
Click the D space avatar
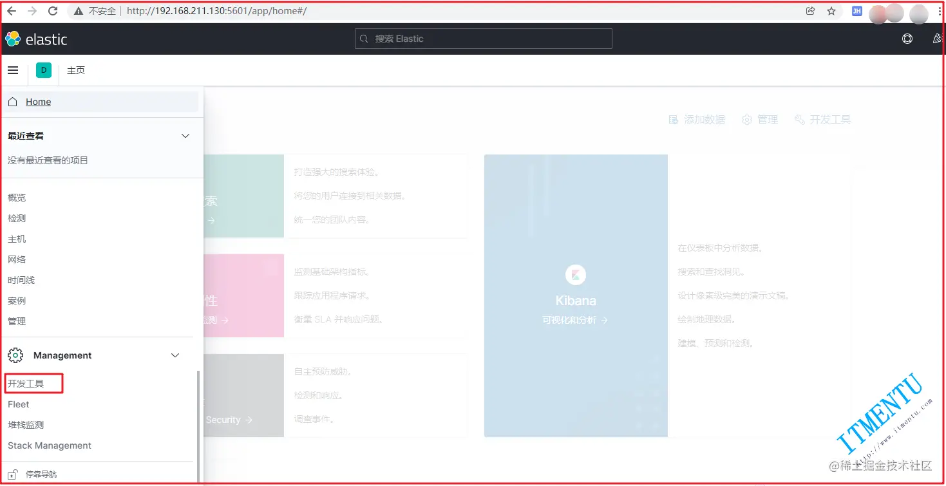pos(44,70)
